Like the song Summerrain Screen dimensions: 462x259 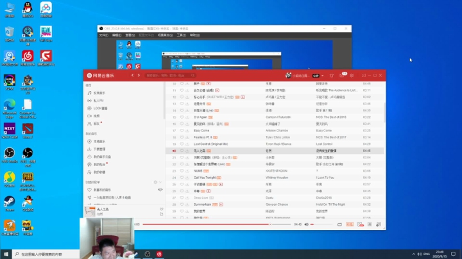182,205
